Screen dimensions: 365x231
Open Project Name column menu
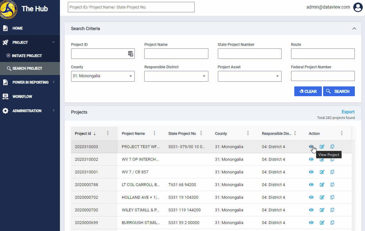pos(154,133)
